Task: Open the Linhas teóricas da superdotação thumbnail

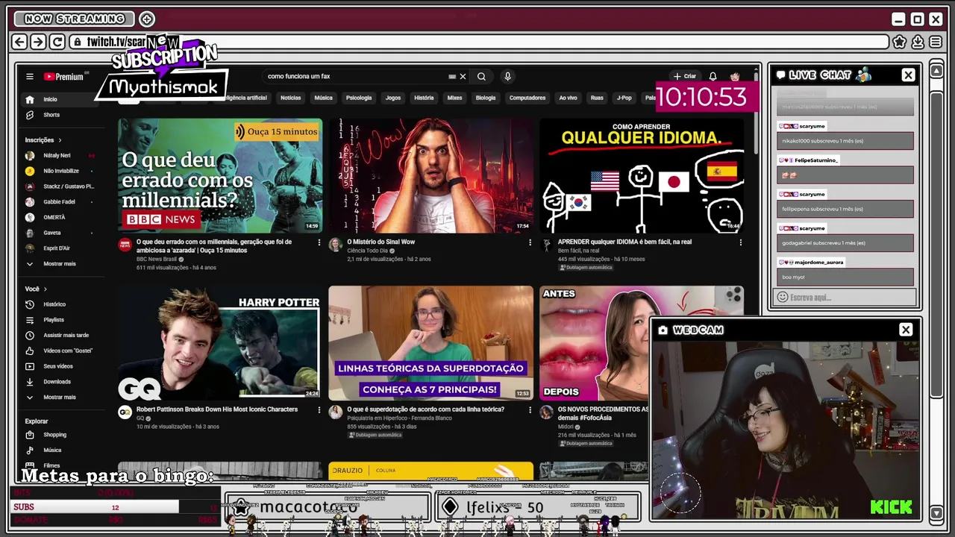Action: pos(431,343)
